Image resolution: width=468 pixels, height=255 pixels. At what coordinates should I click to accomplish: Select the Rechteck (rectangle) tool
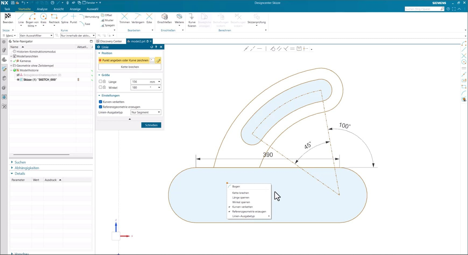pos(54,18)
